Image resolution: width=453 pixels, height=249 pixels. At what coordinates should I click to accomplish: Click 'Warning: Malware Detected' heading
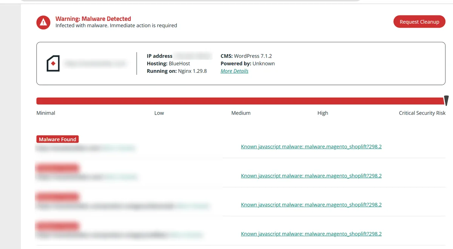coord(93,18)
